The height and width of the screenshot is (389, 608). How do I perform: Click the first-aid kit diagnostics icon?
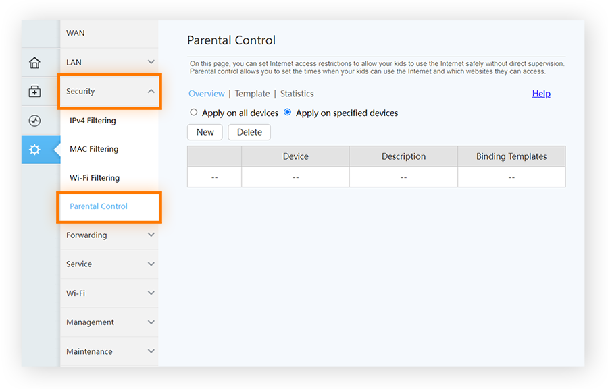pyautogui.click(x=34, y=92)
